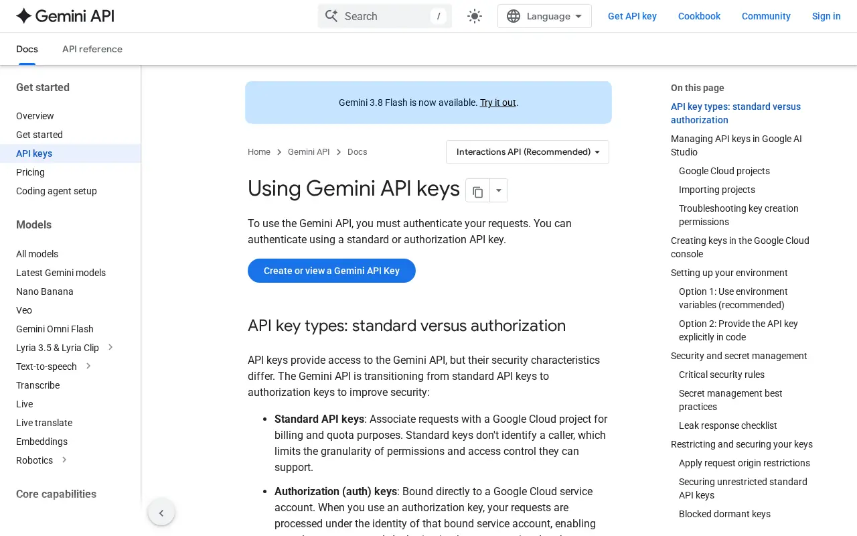Toggle the light/dark theme sun icon
857x536 pixels.
point(475,16)
